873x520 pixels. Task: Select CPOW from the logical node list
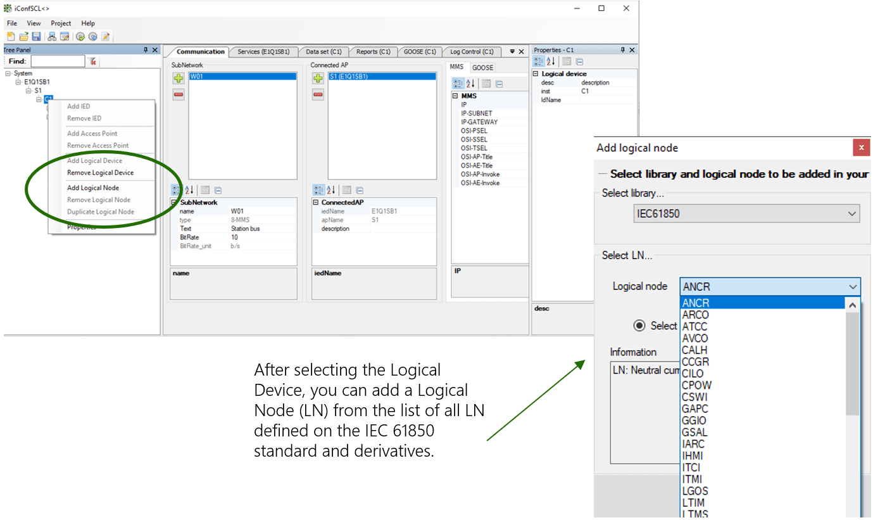click(696, 384)
